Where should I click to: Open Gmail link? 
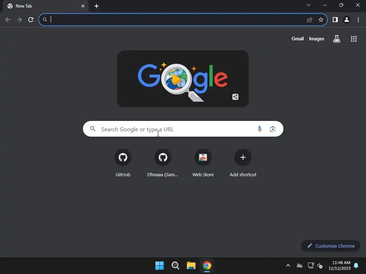click(x=298, y=39)
